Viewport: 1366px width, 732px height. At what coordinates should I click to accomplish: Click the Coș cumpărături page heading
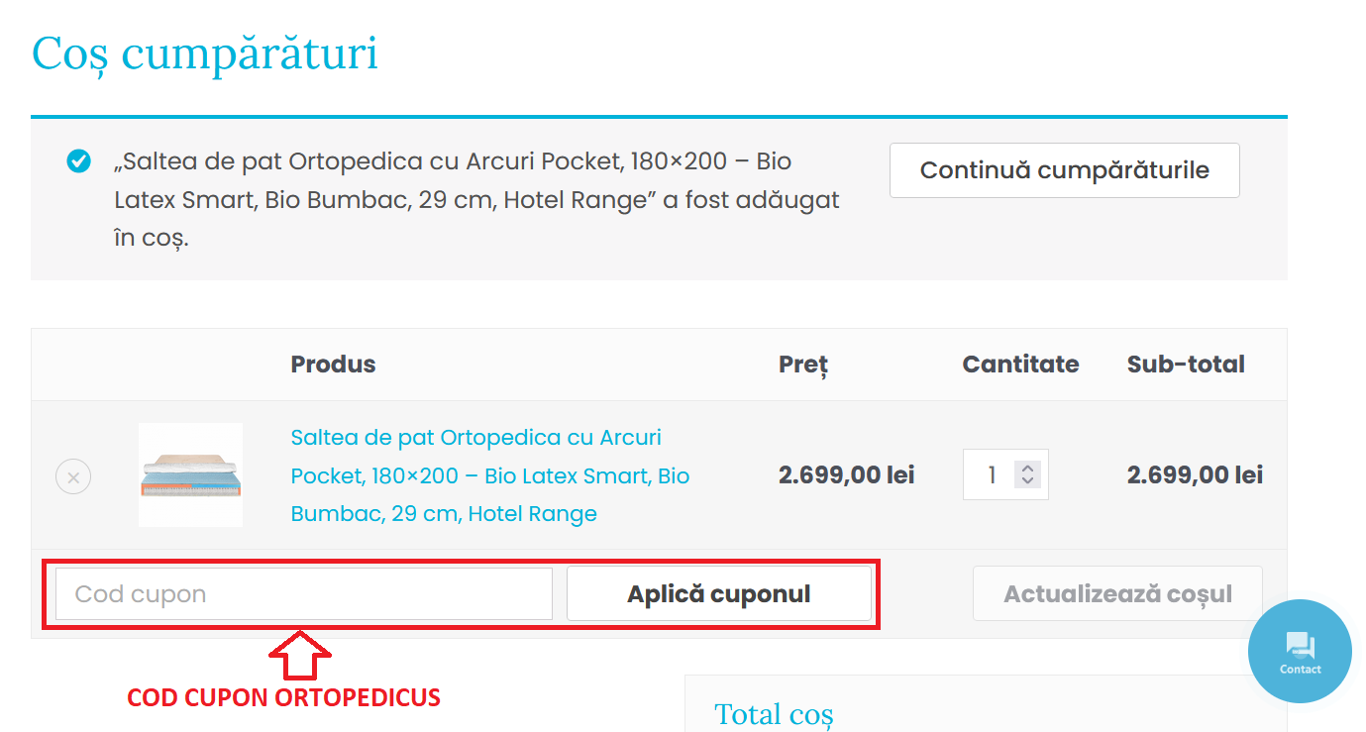(x=205, y=53)
